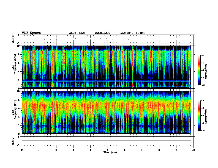
Task: Click the ch.1 PSD color scale bar
Action: pos(199,70)
